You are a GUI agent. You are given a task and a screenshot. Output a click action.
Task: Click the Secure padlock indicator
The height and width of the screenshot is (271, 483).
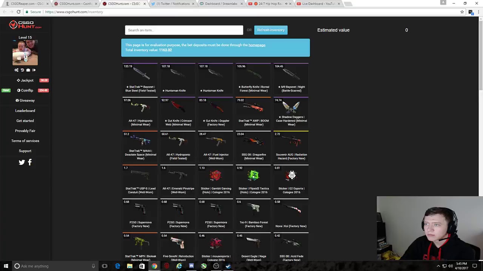pyautogui.click(x=33, y=12)
